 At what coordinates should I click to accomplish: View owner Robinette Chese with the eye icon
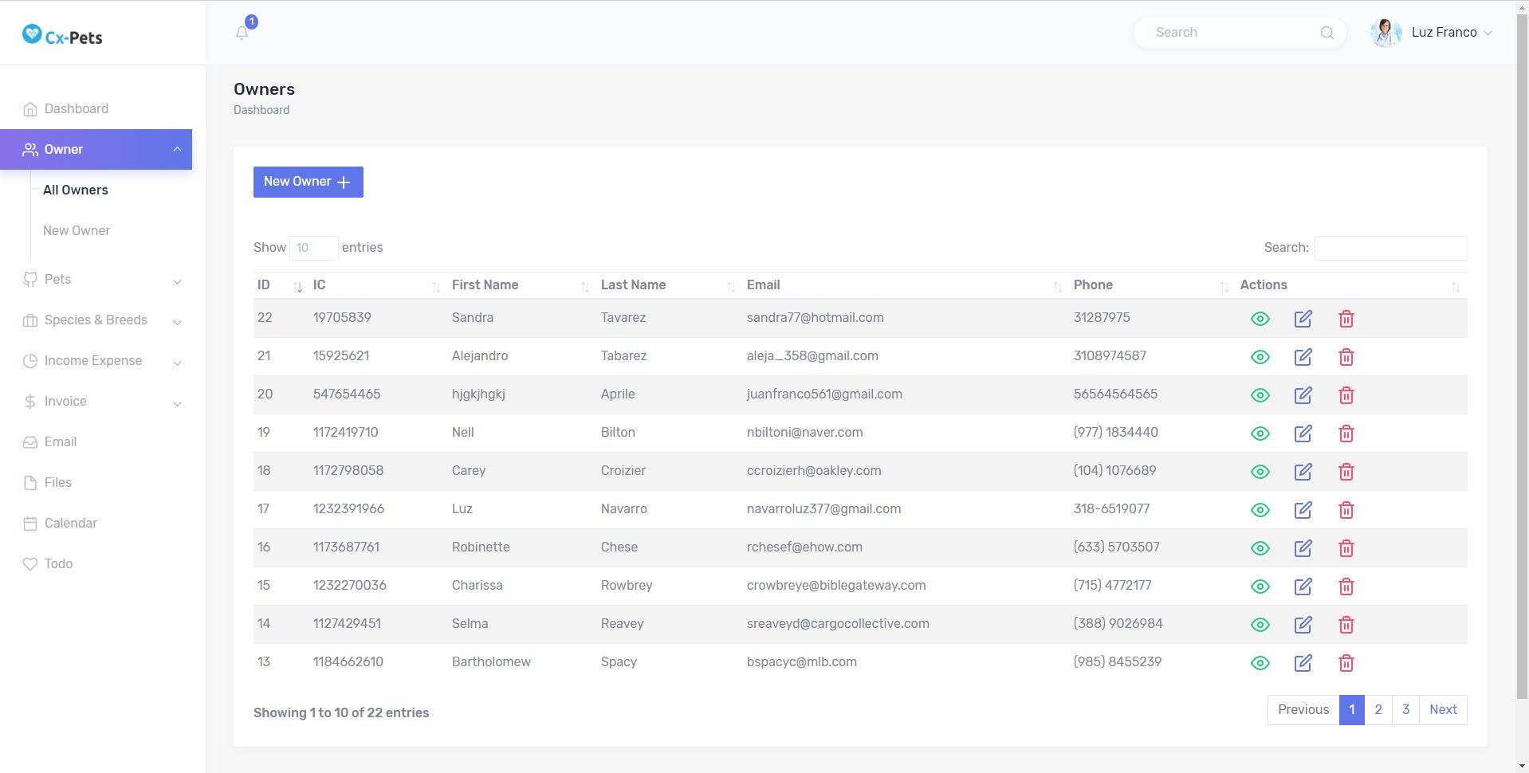pos(1260,548)
